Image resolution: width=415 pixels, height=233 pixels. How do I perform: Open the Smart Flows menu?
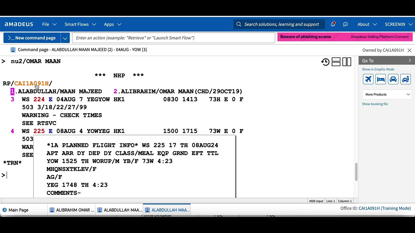80,24
